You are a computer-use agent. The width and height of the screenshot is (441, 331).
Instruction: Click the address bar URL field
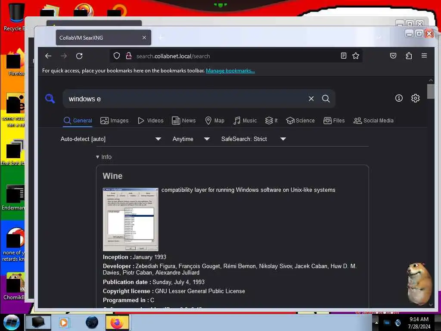(x=236, y=56)
